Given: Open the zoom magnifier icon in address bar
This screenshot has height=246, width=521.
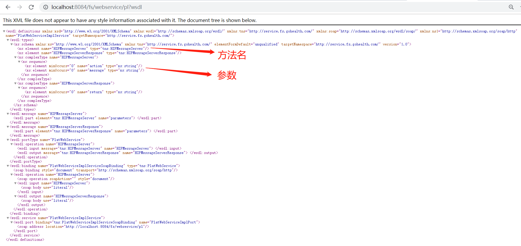Looking at the screenshot, I should [511, 7].
